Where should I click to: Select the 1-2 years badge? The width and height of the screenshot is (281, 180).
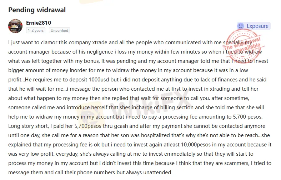(36, 30)
